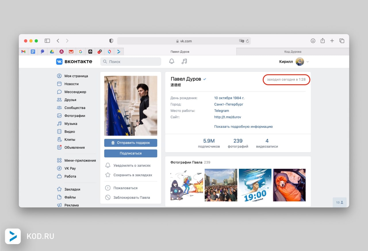Screen dimensions: 368x251
Task: Open the blue arrow Kod pinned tab
Action: pos(118,52)
